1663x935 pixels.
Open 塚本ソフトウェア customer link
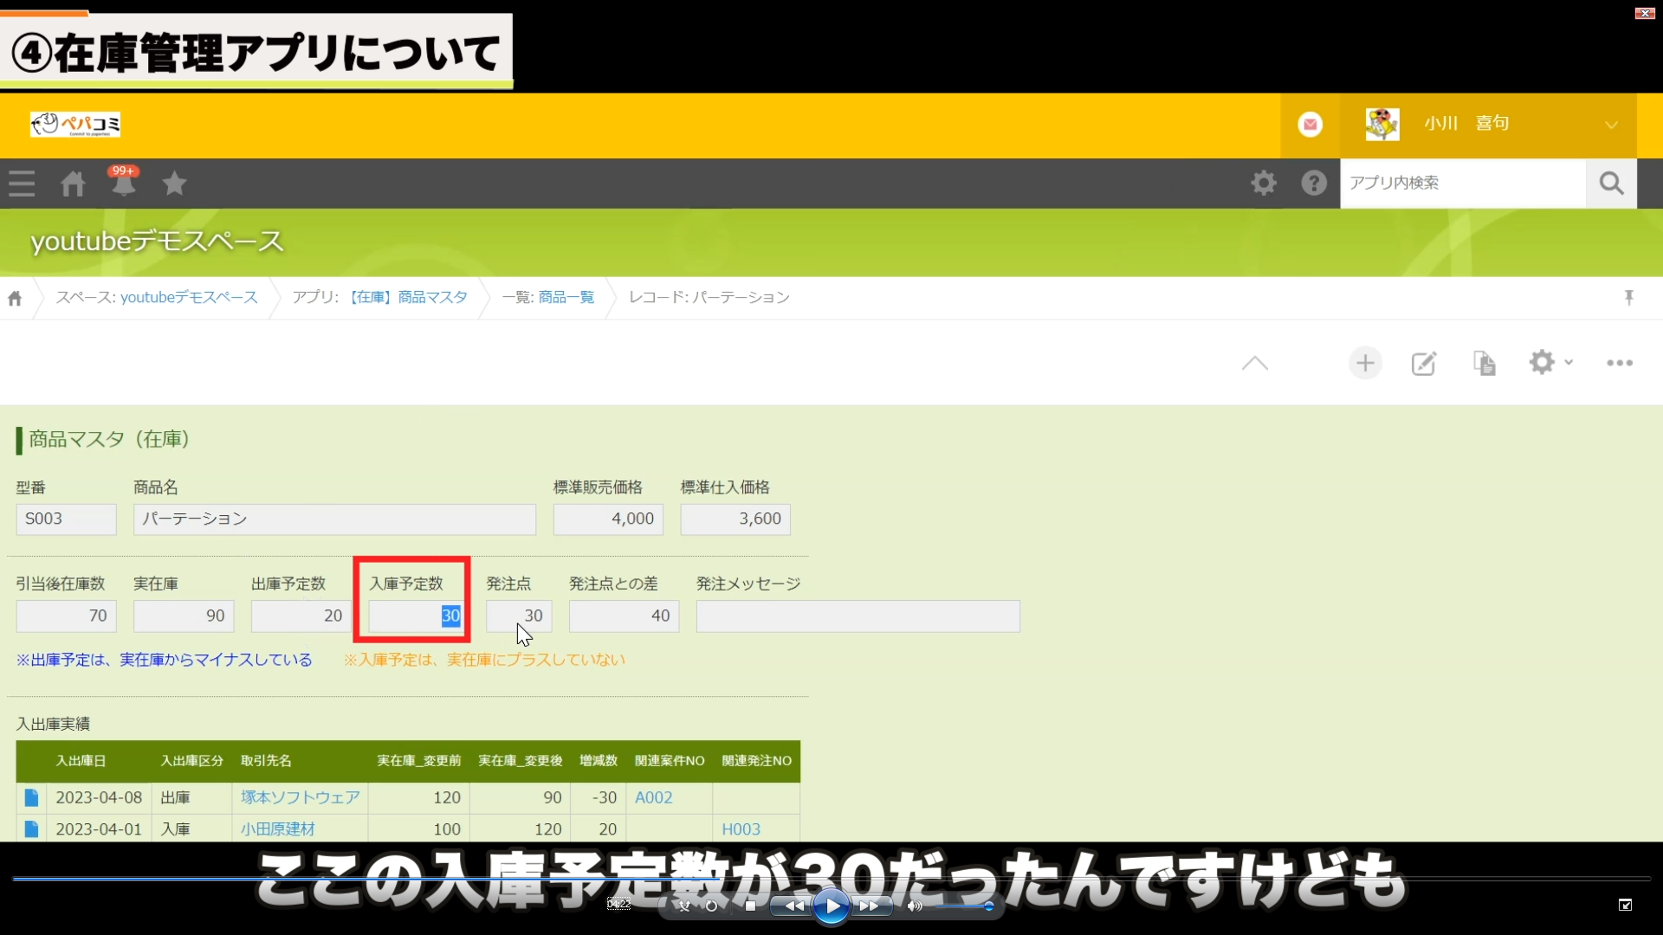pyautogui.click(x=300, y=797)
